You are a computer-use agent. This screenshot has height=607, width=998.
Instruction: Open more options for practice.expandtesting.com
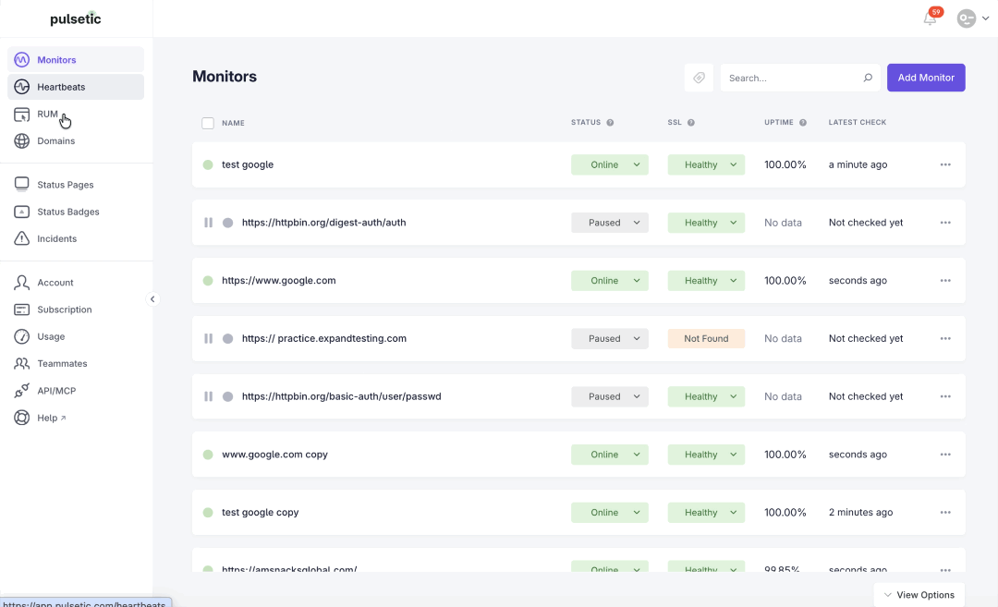(945, 338)
